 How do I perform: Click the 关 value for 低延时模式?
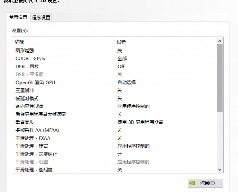pyautogui.click(x=120, y=98)
